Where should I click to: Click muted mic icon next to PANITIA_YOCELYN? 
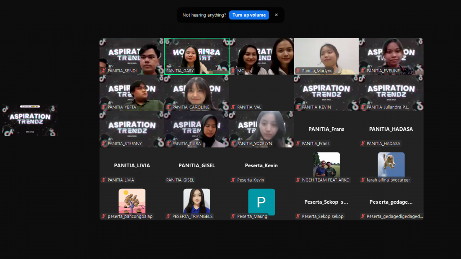pos(233,143)
